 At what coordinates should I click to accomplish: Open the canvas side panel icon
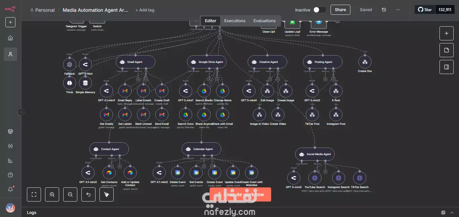tap(447, 67)
